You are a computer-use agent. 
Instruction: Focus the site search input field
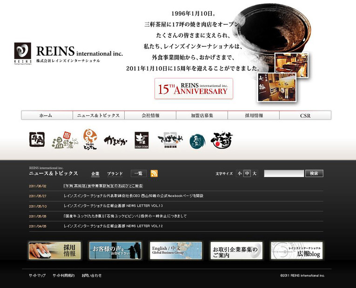coord(284,174)
